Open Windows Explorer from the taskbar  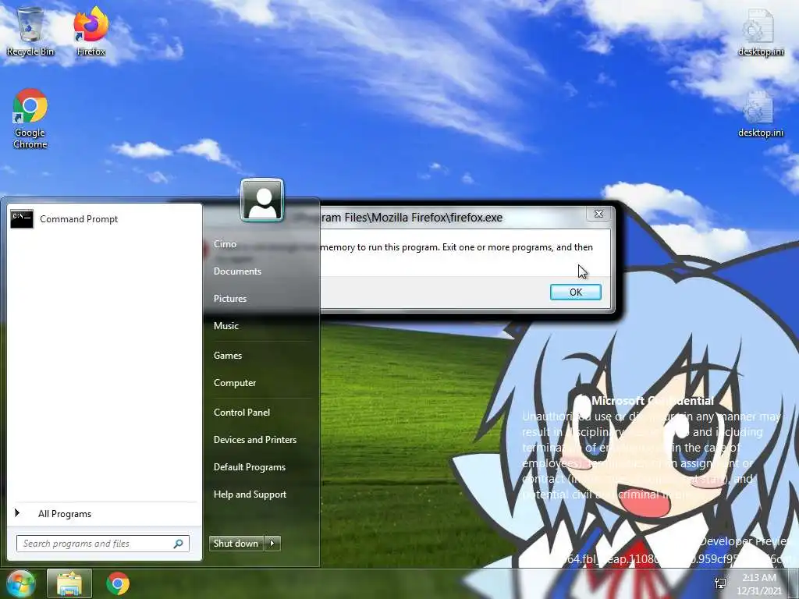(x=69, y=583)
